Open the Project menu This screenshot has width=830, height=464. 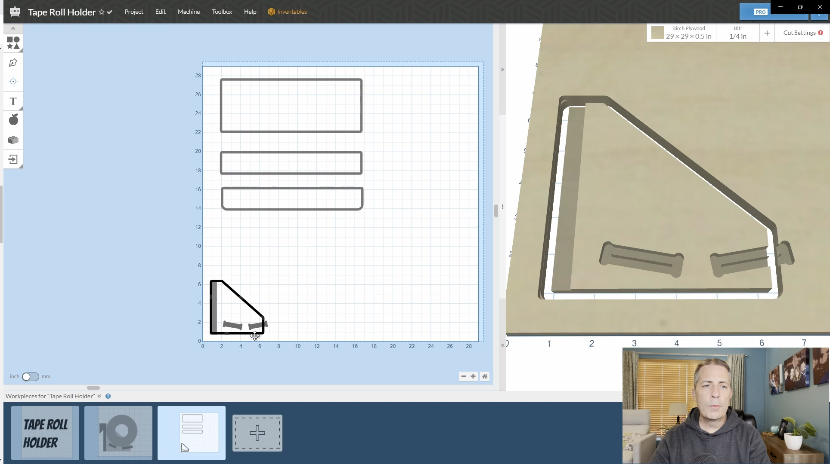(x=133, y=12)
